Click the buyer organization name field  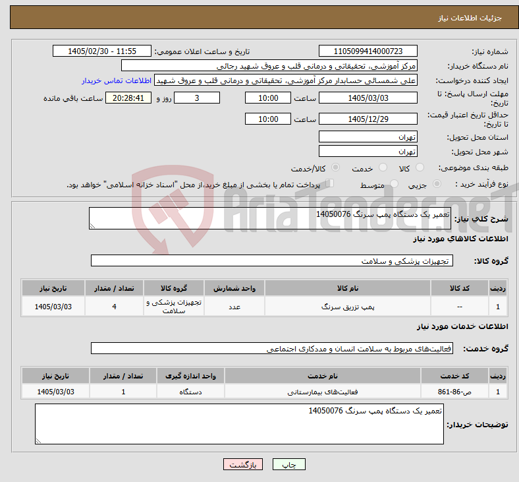269,65
